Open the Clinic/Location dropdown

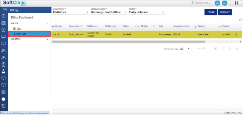[125, 12]
